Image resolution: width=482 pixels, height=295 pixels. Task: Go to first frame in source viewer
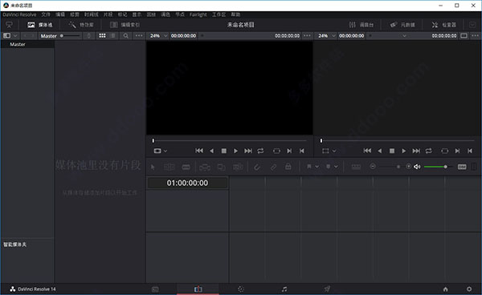point(199,151)
